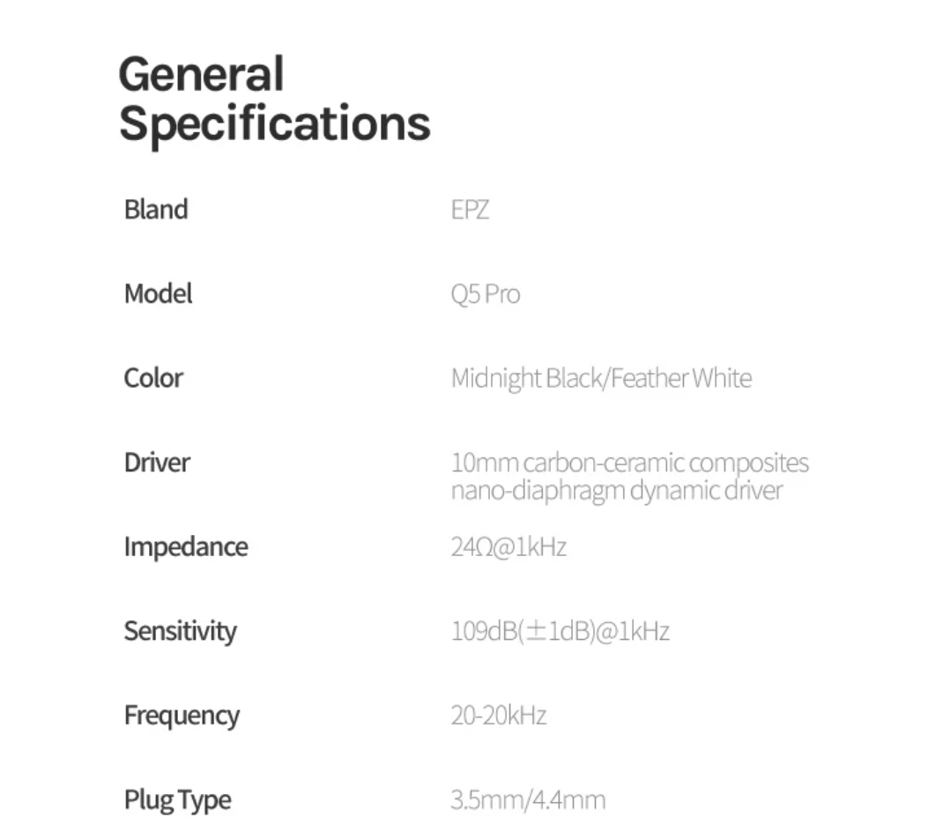Click the "Model" row label

[158, 293]
